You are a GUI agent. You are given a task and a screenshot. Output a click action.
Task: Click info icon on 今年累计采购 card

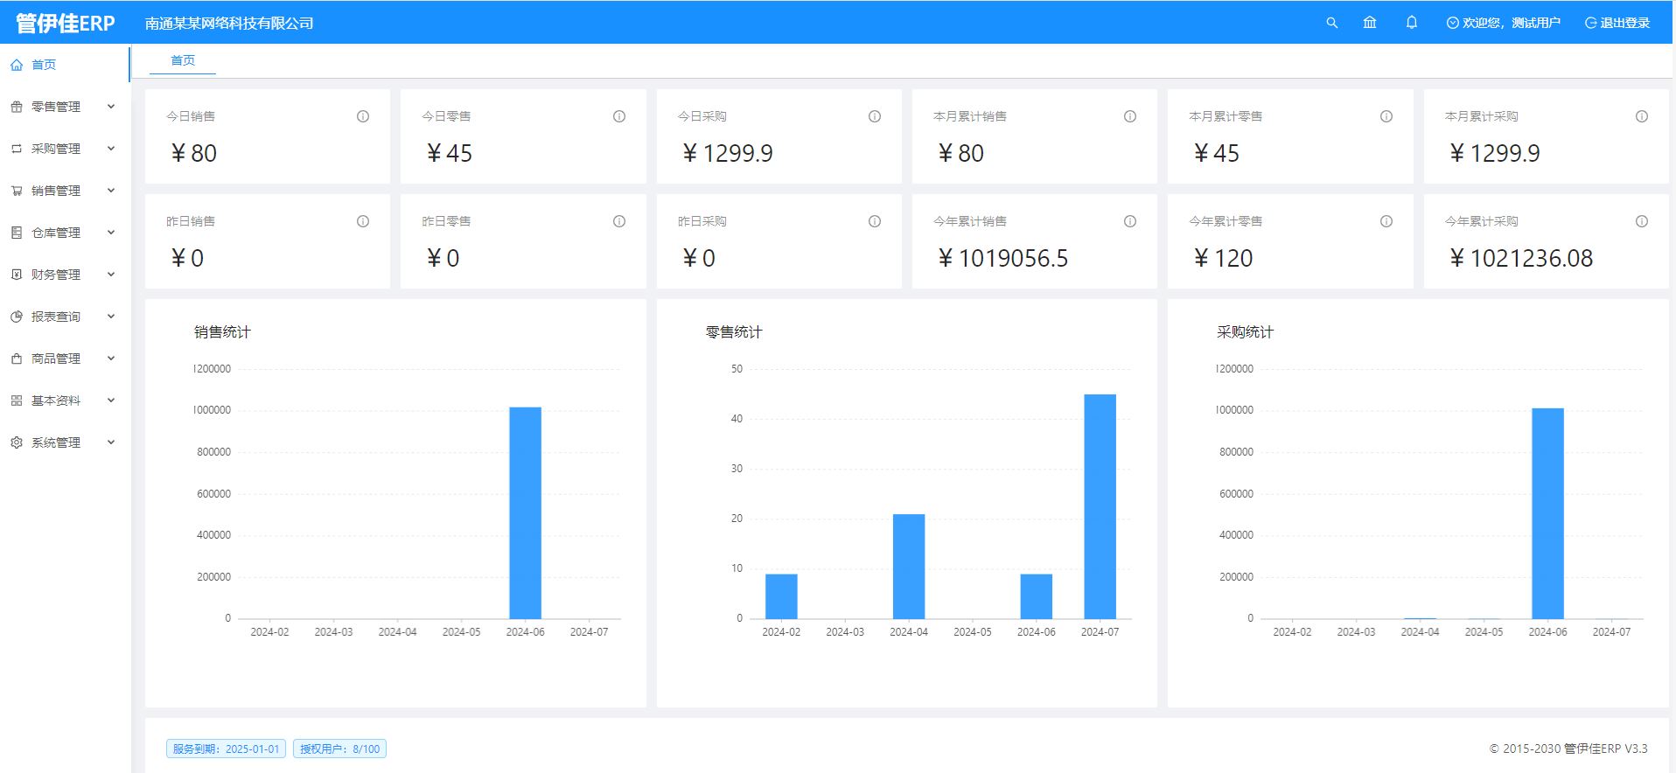1641,221
